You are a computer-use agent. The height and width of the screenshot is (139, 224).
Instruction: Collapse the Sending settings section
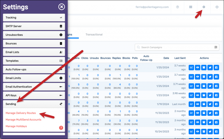click(x=34, y=104)
